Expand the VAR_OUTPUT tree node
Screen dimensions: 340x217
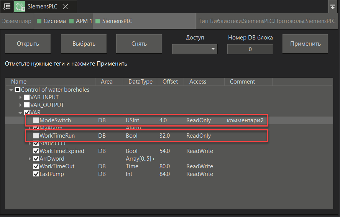tap(21, 105)
